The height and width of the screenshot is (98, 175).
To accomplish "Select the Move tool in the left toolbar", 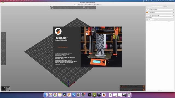I will tap(3, 34).
